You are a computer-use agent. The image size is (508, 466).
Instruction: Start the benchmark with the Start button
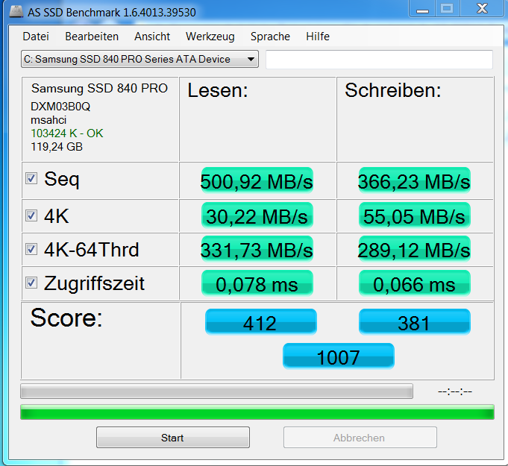pos(172,438)
